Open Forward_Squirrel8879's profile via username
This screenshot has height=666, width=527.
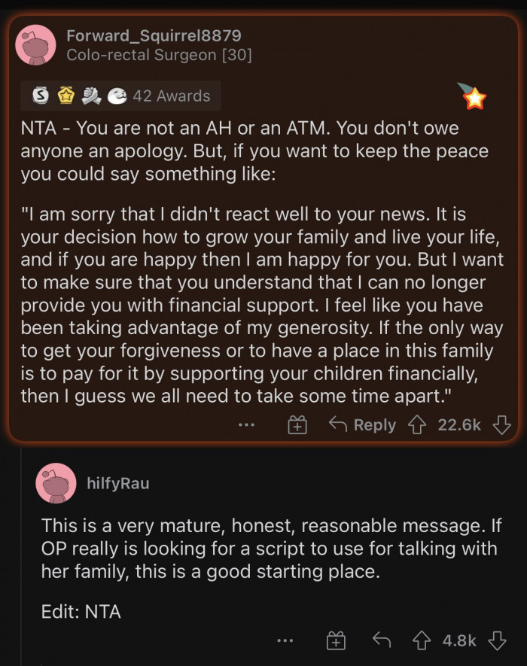pyautogui.click(x=154, y=35)
